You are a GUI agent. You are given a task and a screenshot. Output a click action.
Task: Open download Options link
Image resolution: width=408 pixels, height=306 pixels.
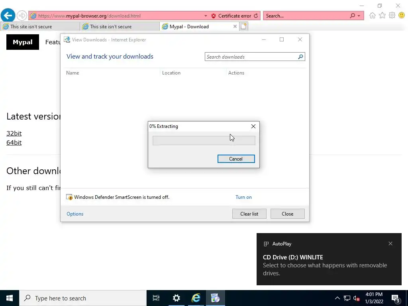tap(75, 214)
